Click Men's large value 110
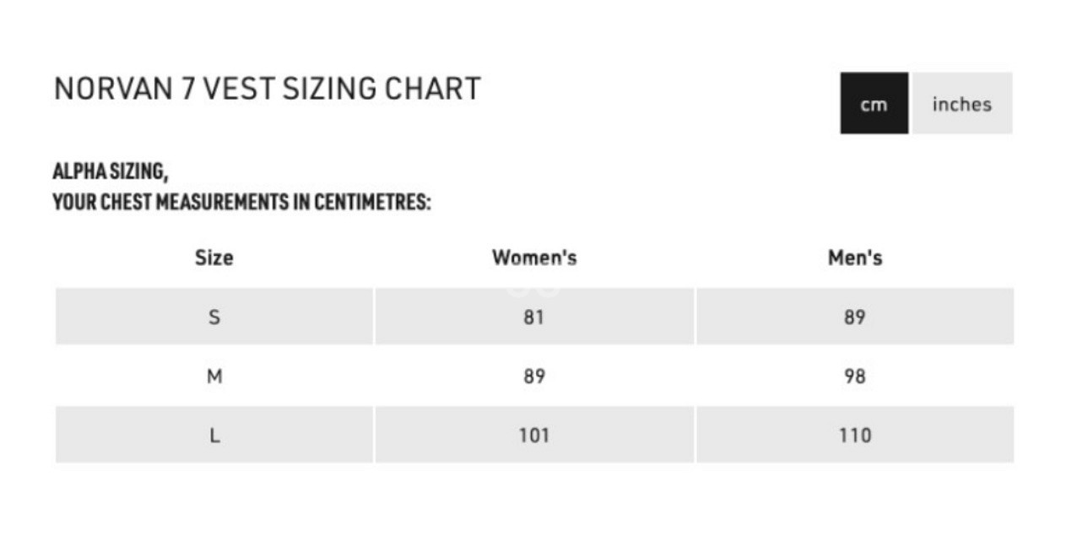 855,436
